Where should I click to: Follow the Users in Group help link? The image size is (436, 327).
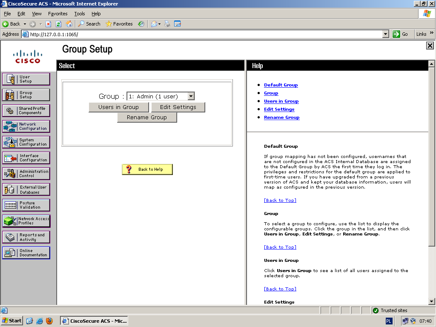coord(281,101)
